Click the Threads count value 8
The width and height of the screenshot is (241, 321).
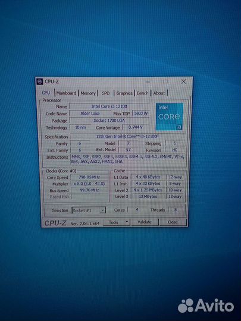click(176, 210)
